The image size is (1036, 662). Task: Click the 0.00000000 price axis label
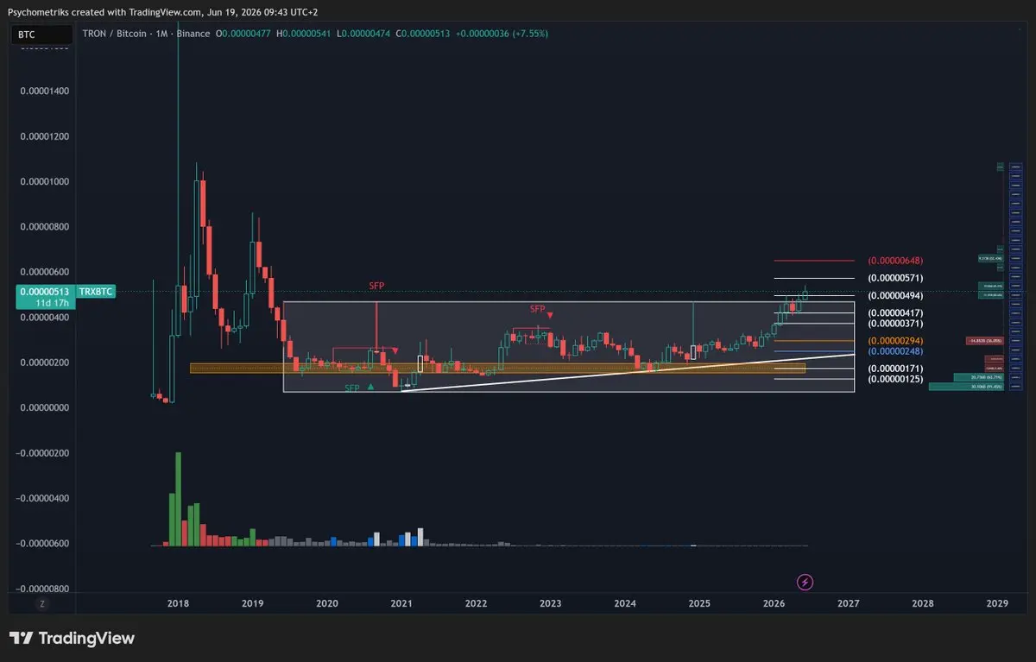point(45,407)
